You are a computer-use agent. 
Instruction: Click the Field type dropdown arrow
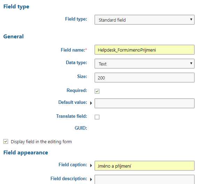coord(191,20)
